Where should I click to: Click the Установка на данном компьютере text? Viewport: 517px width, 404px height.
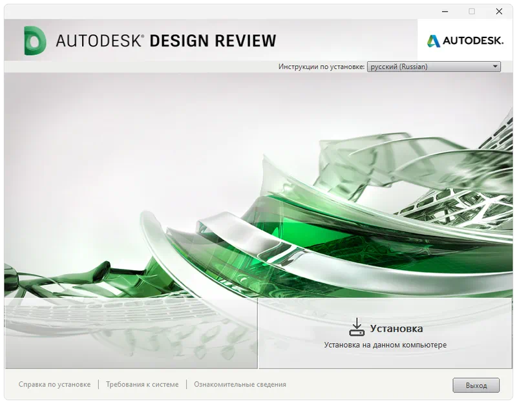click(385, 345)
